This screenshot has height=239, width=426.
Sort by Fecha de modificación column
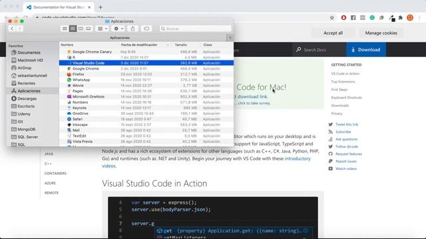pyautogui.click(x=139, y=44)
